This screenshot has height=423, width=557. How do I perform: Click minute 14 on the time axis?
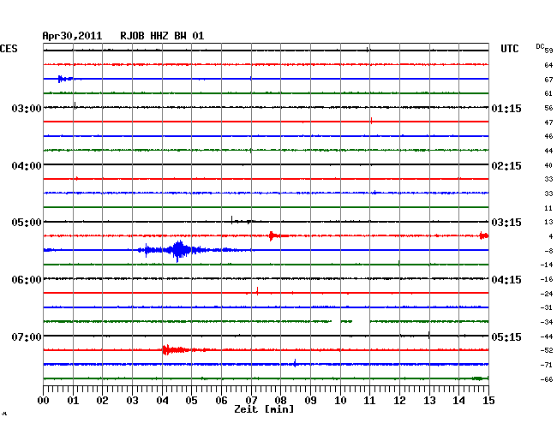point(458,400)
